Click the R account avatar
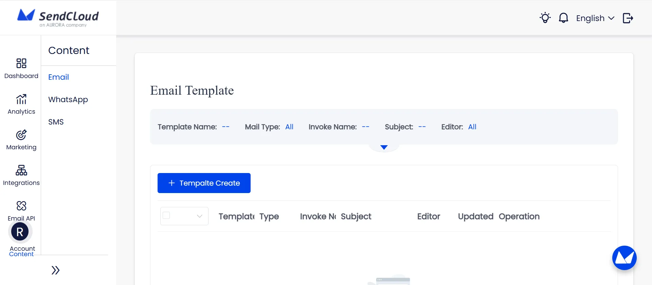The width and height of the screenshot is (652, 285). click(x=20, y=232)
